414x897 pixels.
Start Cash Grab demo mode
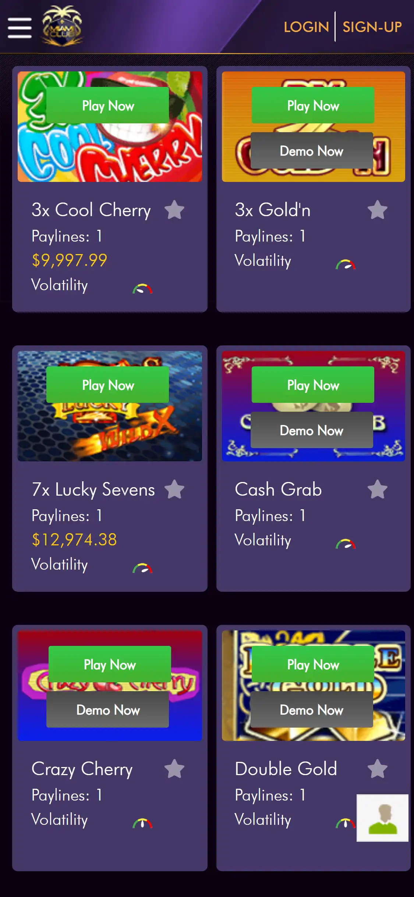[312, 430]
